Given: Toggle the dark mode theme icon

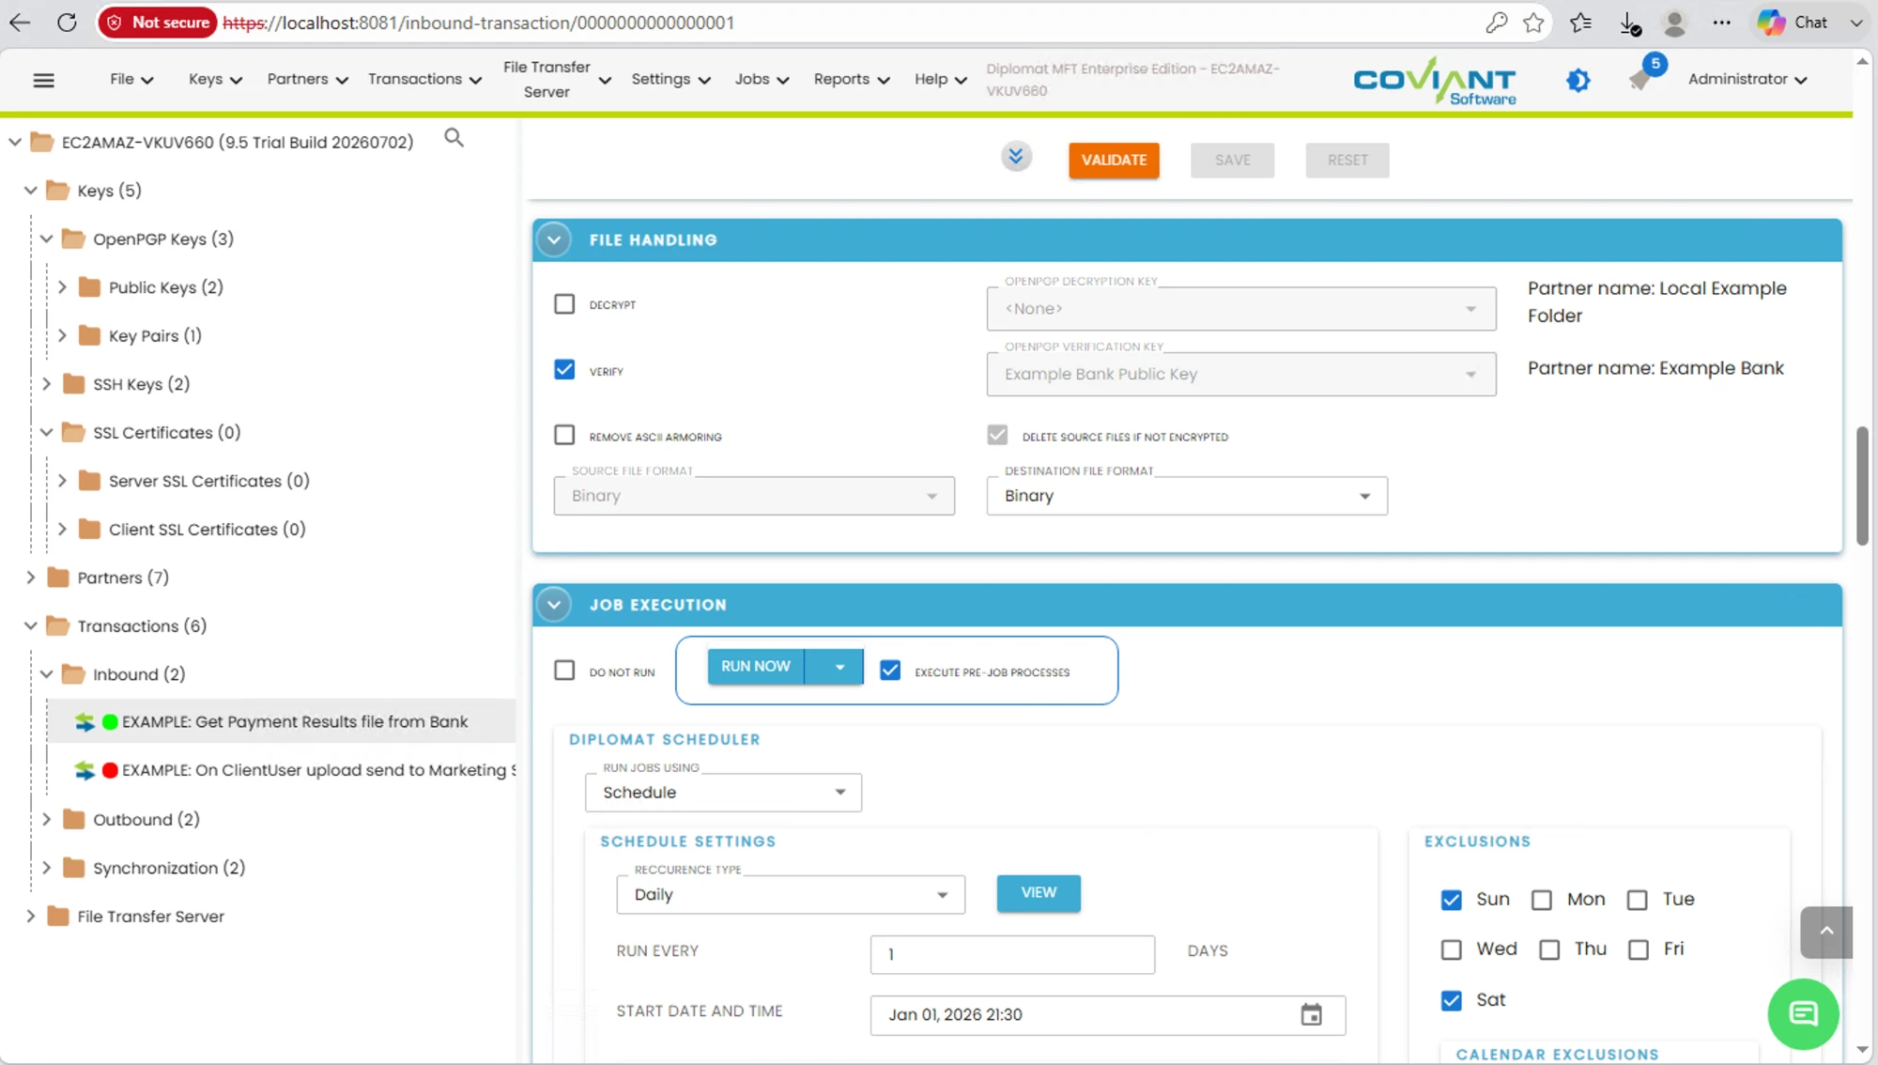Looking at the screenshot, I should (x=1578, y=80).
